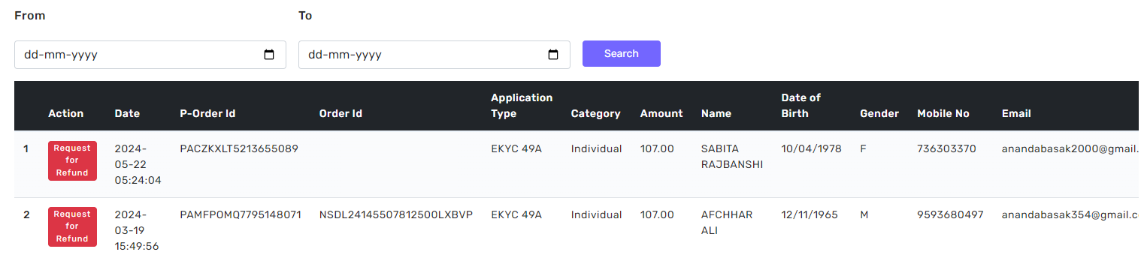Click the To date input field
The height and width of the screenshot is (270, 1144).
coord(434,55)
